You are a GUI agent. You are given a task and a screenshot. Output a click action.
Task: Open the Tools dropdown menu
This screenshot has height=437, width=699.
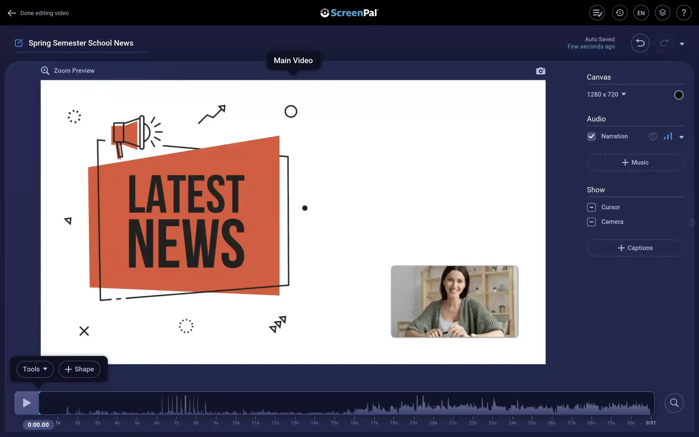tap(35, 369)
